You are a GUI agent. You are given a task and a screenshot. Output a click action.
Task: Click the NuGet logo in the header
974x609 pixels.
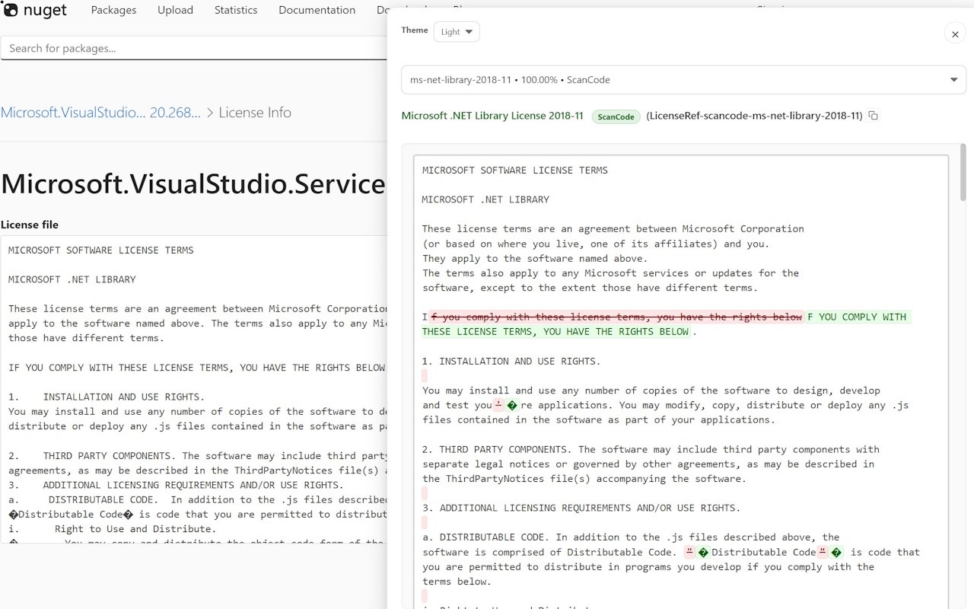pyautogui.click(x=35, y=10)
